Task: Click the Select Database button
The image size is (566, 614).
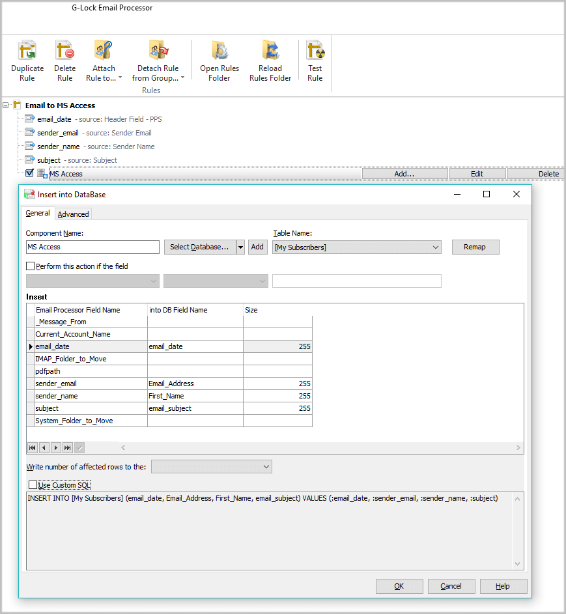Action: pos(200,247)
